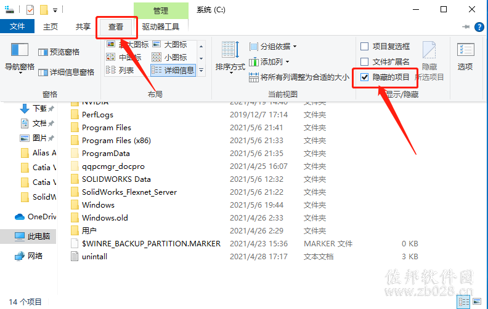Uncheck the 隐藏的项目 checkbox
This screenshot has height=309, width=488.
364,77
